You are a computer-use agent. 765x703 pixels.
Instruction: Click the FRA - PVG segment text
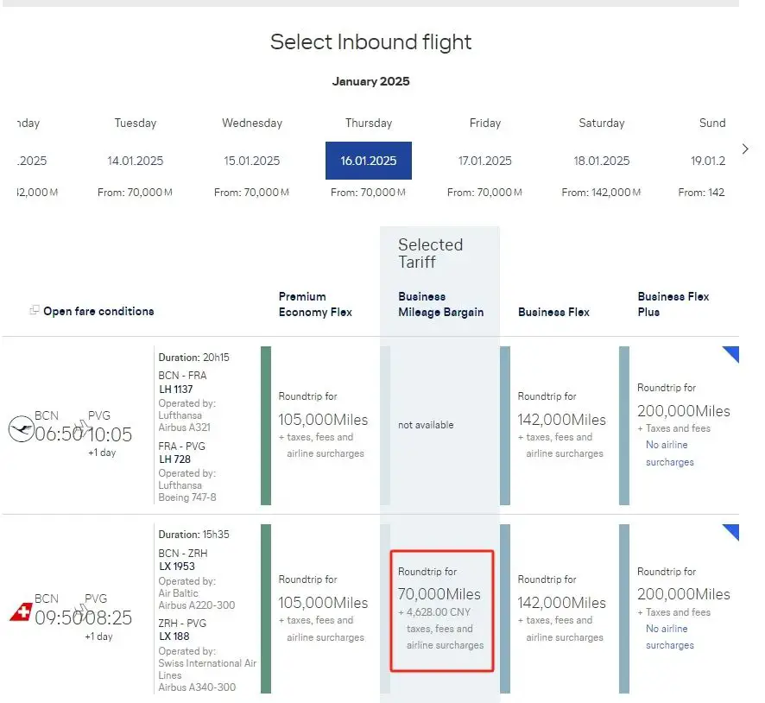coord(182,446)
